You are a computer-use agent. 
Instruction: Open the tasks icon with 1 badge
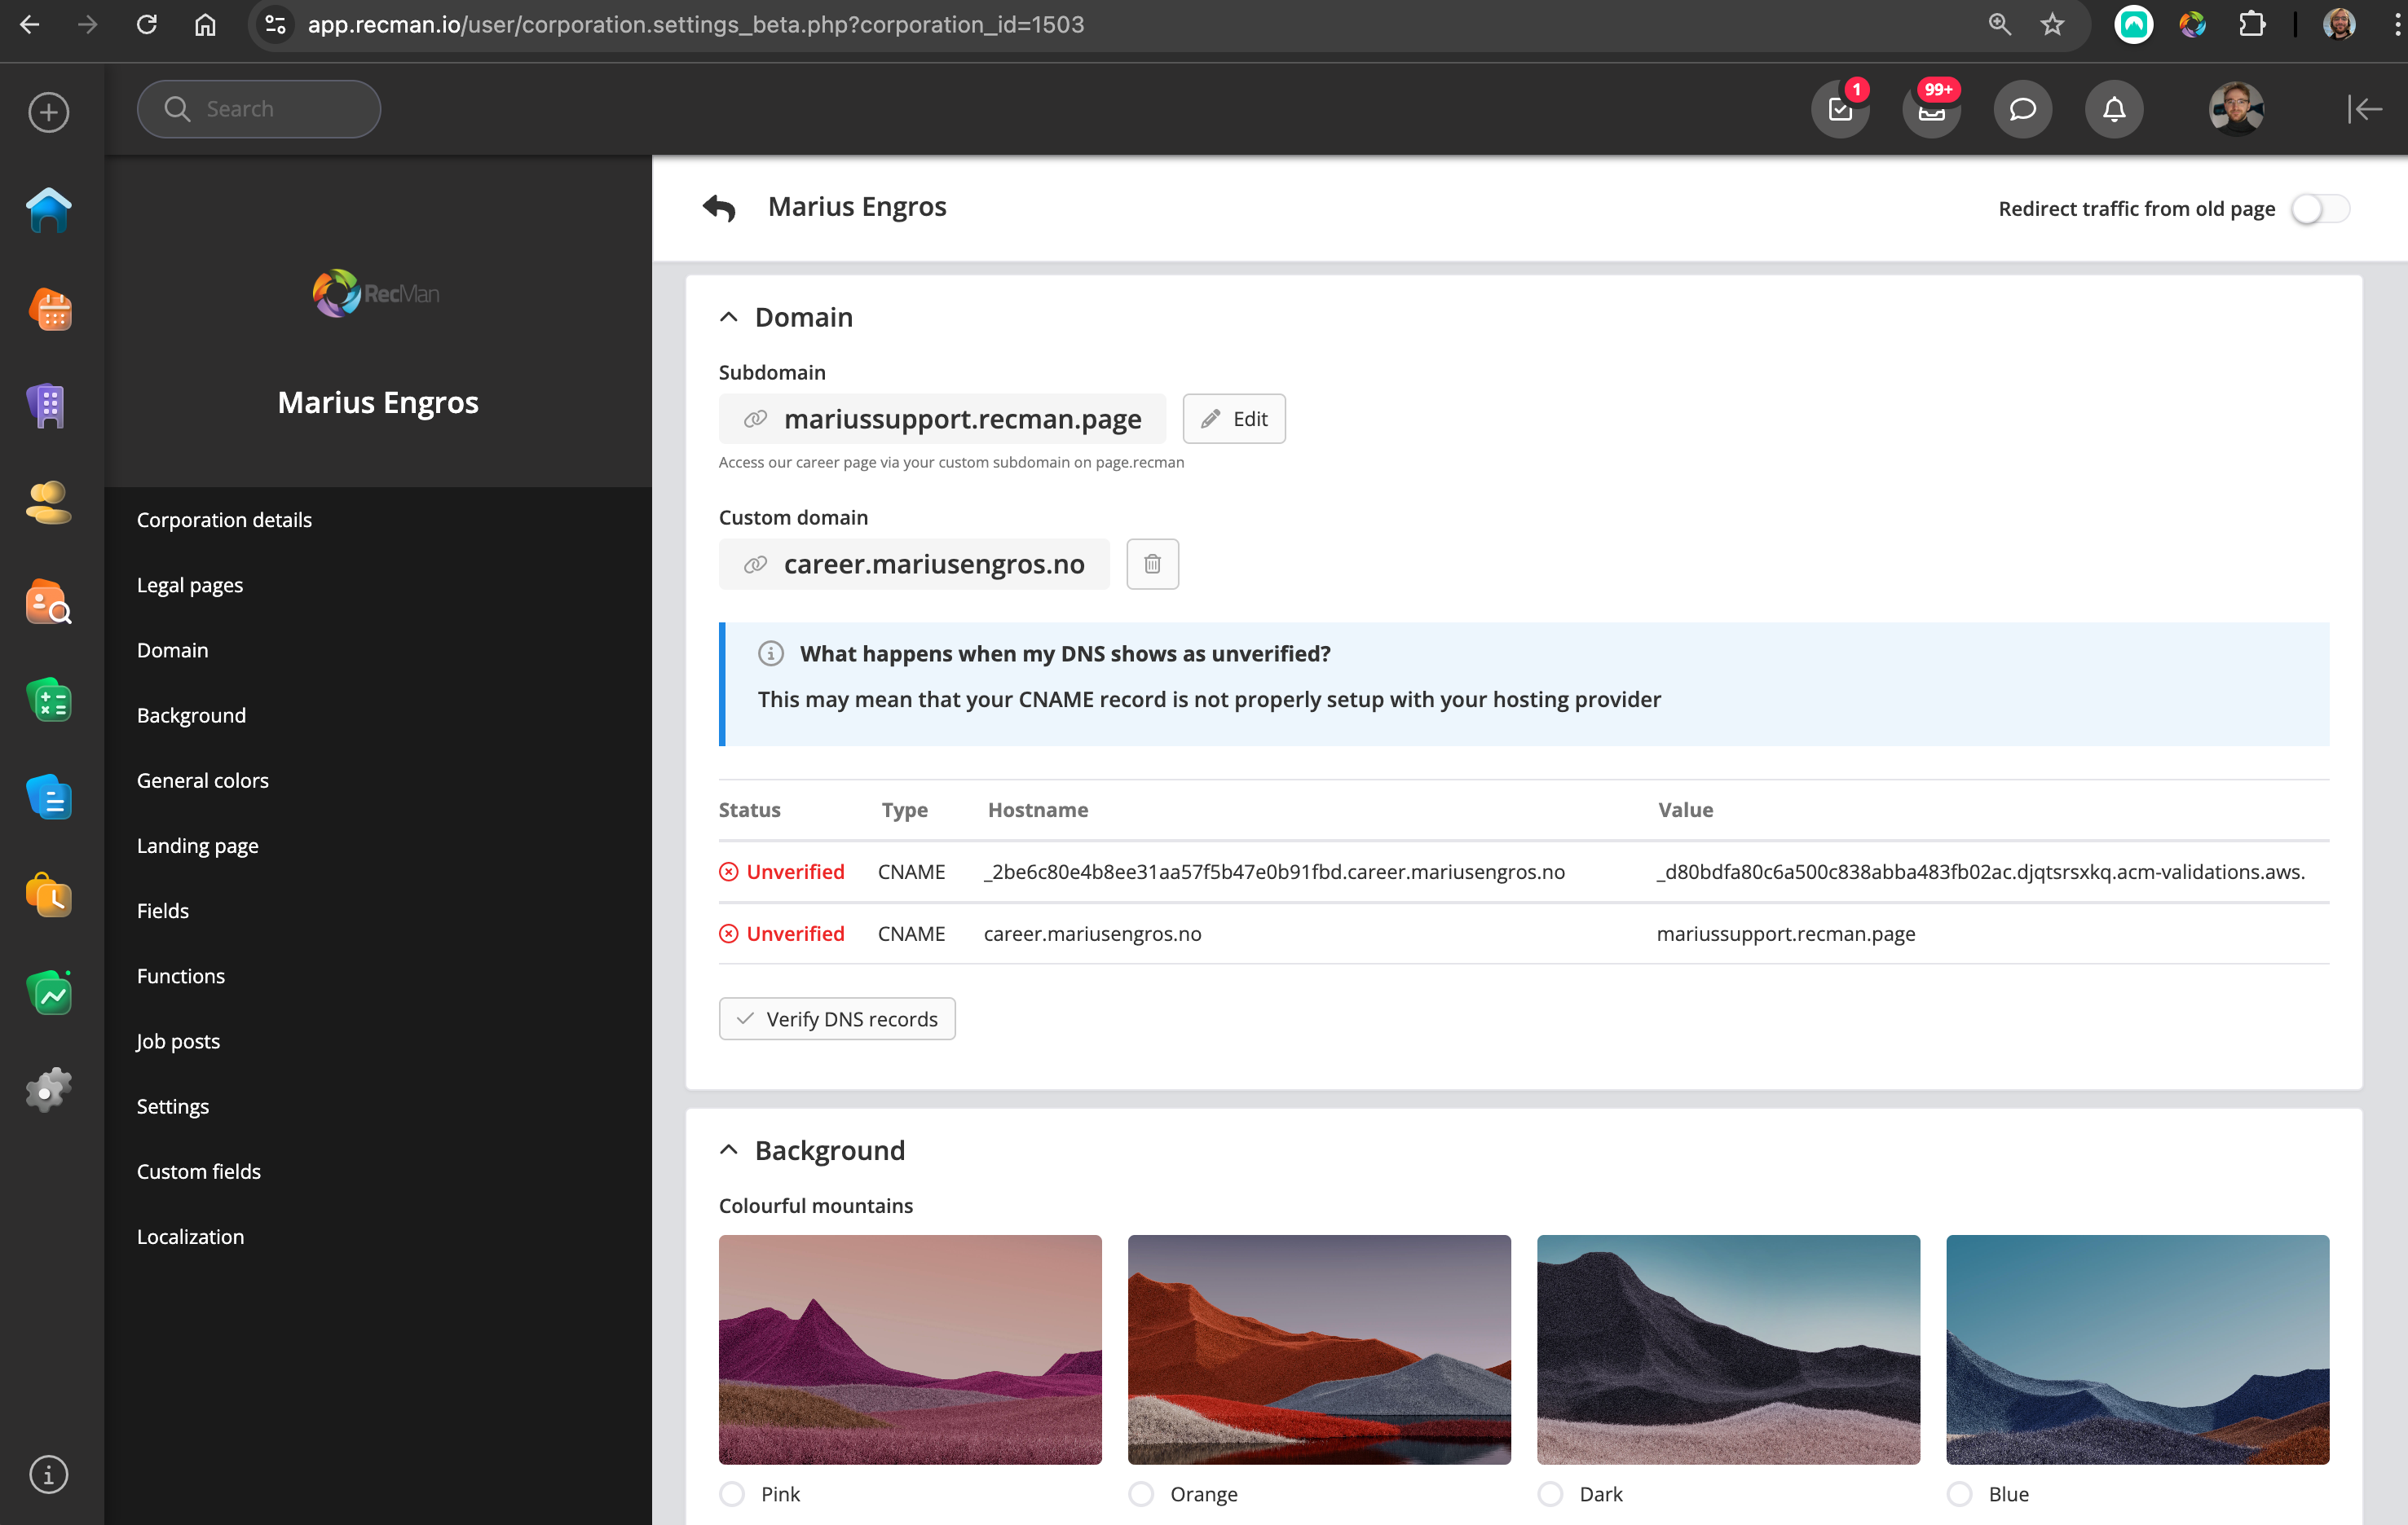[x=1840, y=109]
